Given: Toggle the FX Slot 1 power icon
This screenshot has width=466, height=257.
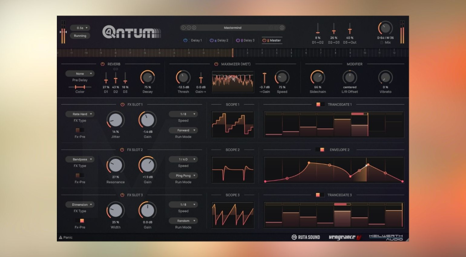Looking at the screenshot, I should pos(122,104).
